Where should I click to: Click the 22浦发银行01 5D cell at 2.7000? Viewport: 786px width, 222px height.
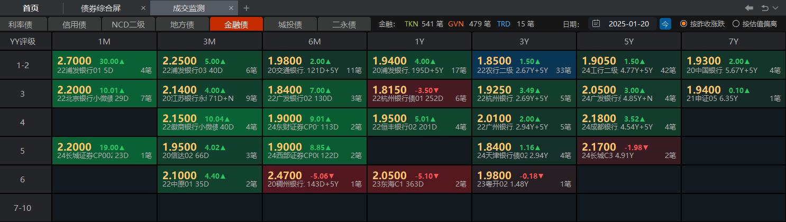104,65
